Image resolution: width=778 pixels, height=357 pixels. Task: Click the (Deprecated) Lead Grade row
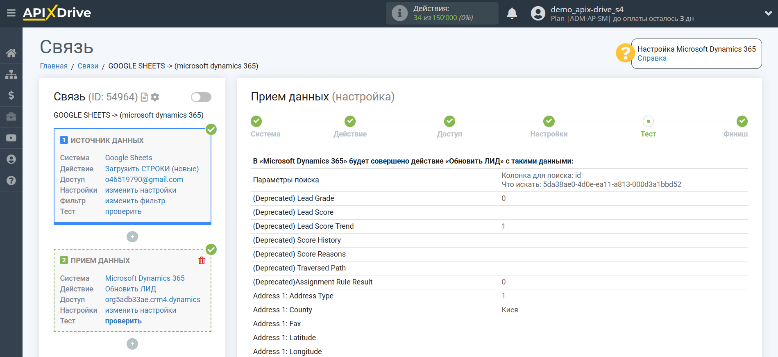tap(499, 198)
